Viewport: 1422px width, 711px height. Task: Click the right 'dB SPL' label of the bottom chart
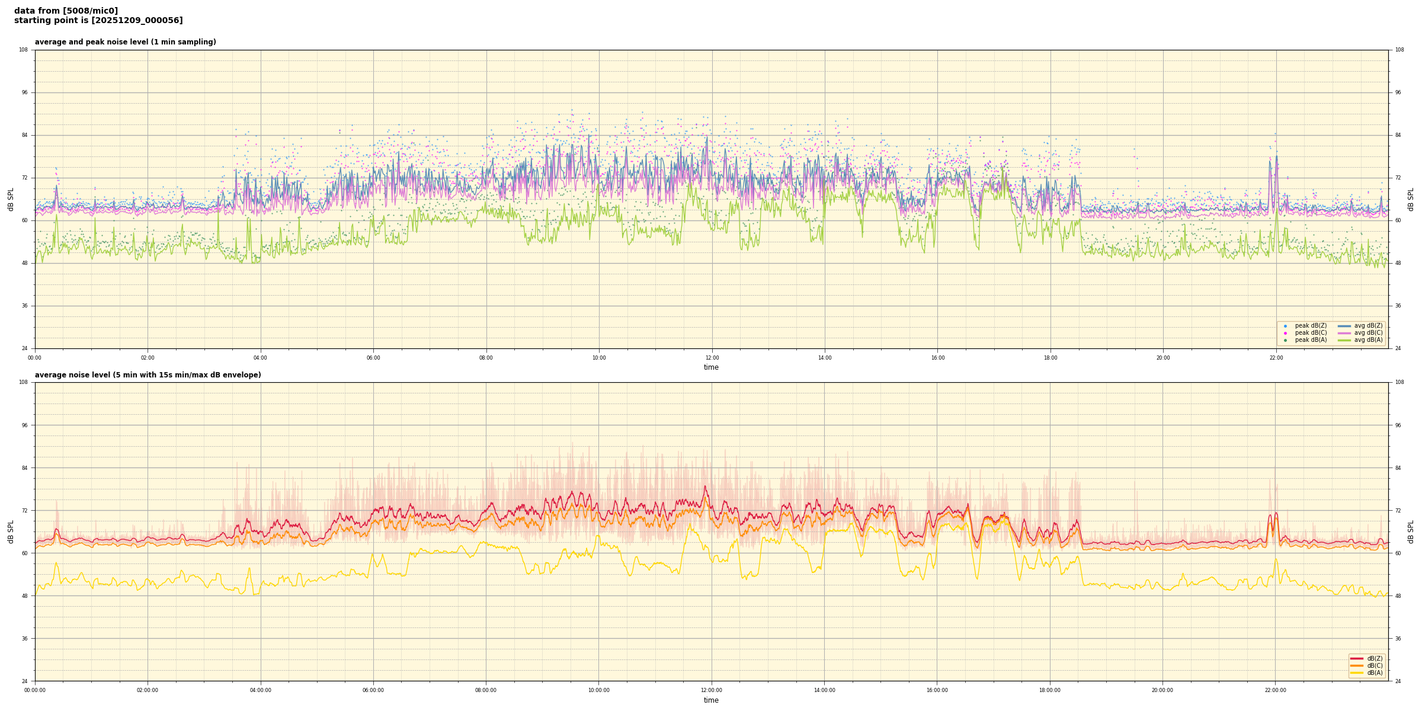click(1411, 531)
